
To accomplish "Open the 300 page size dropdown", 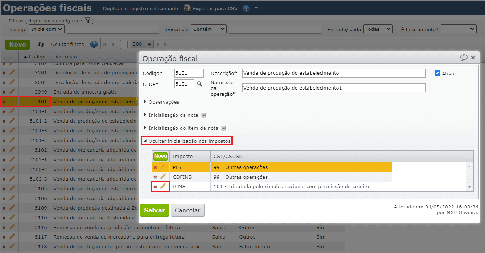I will 142,44.
